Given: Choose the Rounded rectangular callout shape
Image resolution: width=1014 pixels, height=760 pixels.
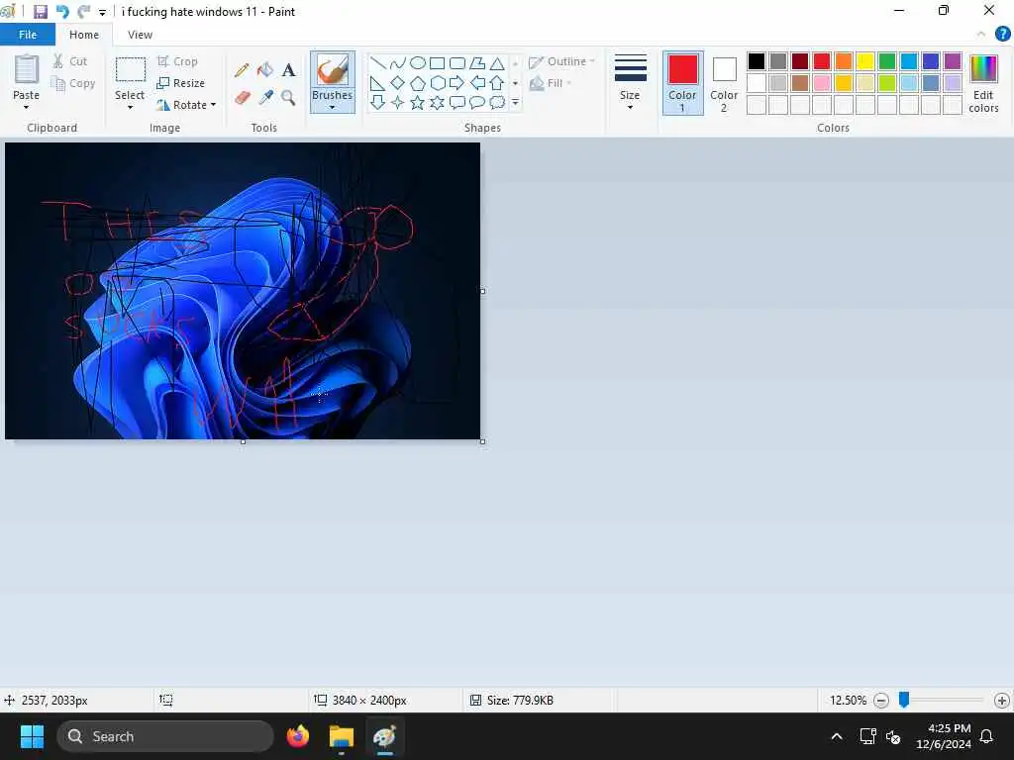Looking at the screenshot, I should tap(457, 102).
